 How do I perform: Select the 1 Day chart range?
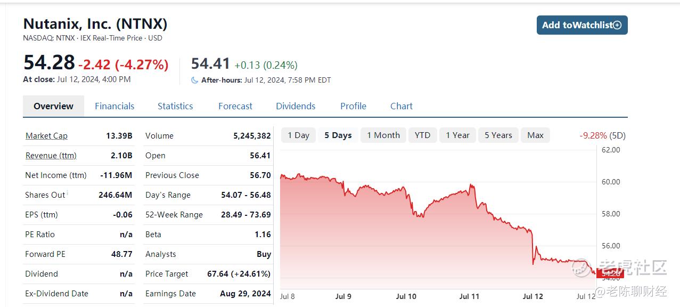(299, 135)
